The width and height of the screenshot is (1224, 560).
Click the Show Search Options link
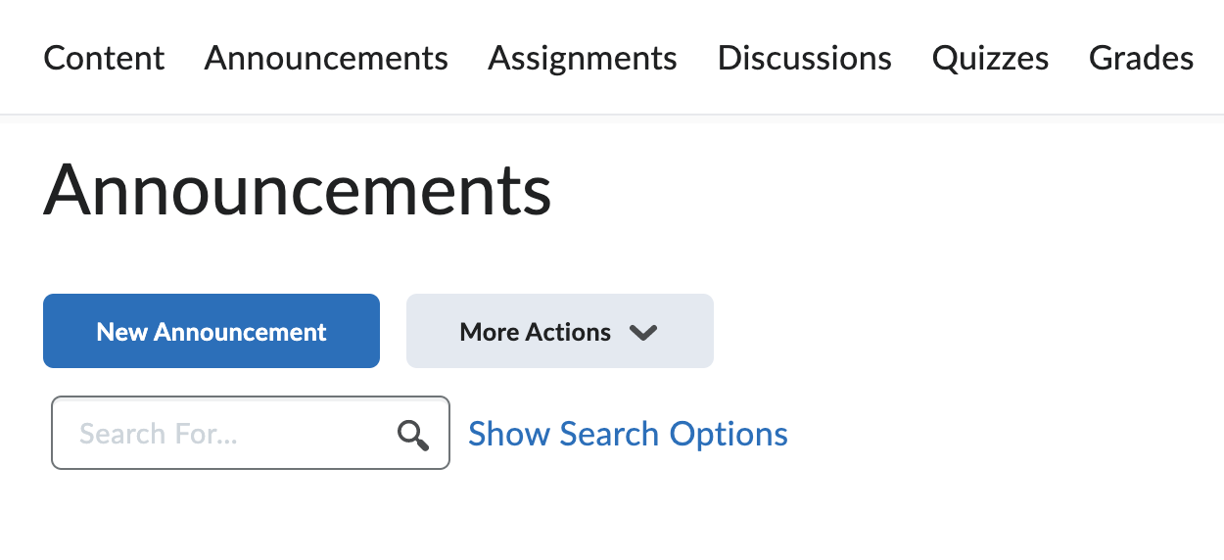(x=628, y=434)
